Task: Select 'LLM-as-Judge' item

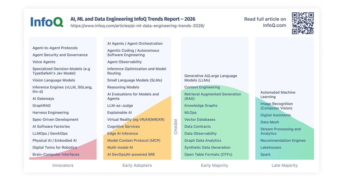Action: (x=120, y=106)
